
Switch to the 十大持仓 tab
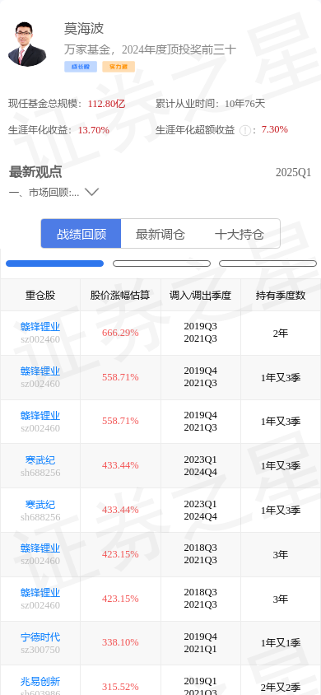pos(240,234)
